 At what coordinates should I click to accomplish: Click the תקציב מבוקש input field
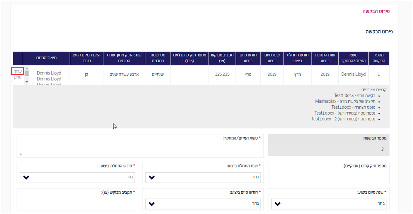click(x=77, y=202)
